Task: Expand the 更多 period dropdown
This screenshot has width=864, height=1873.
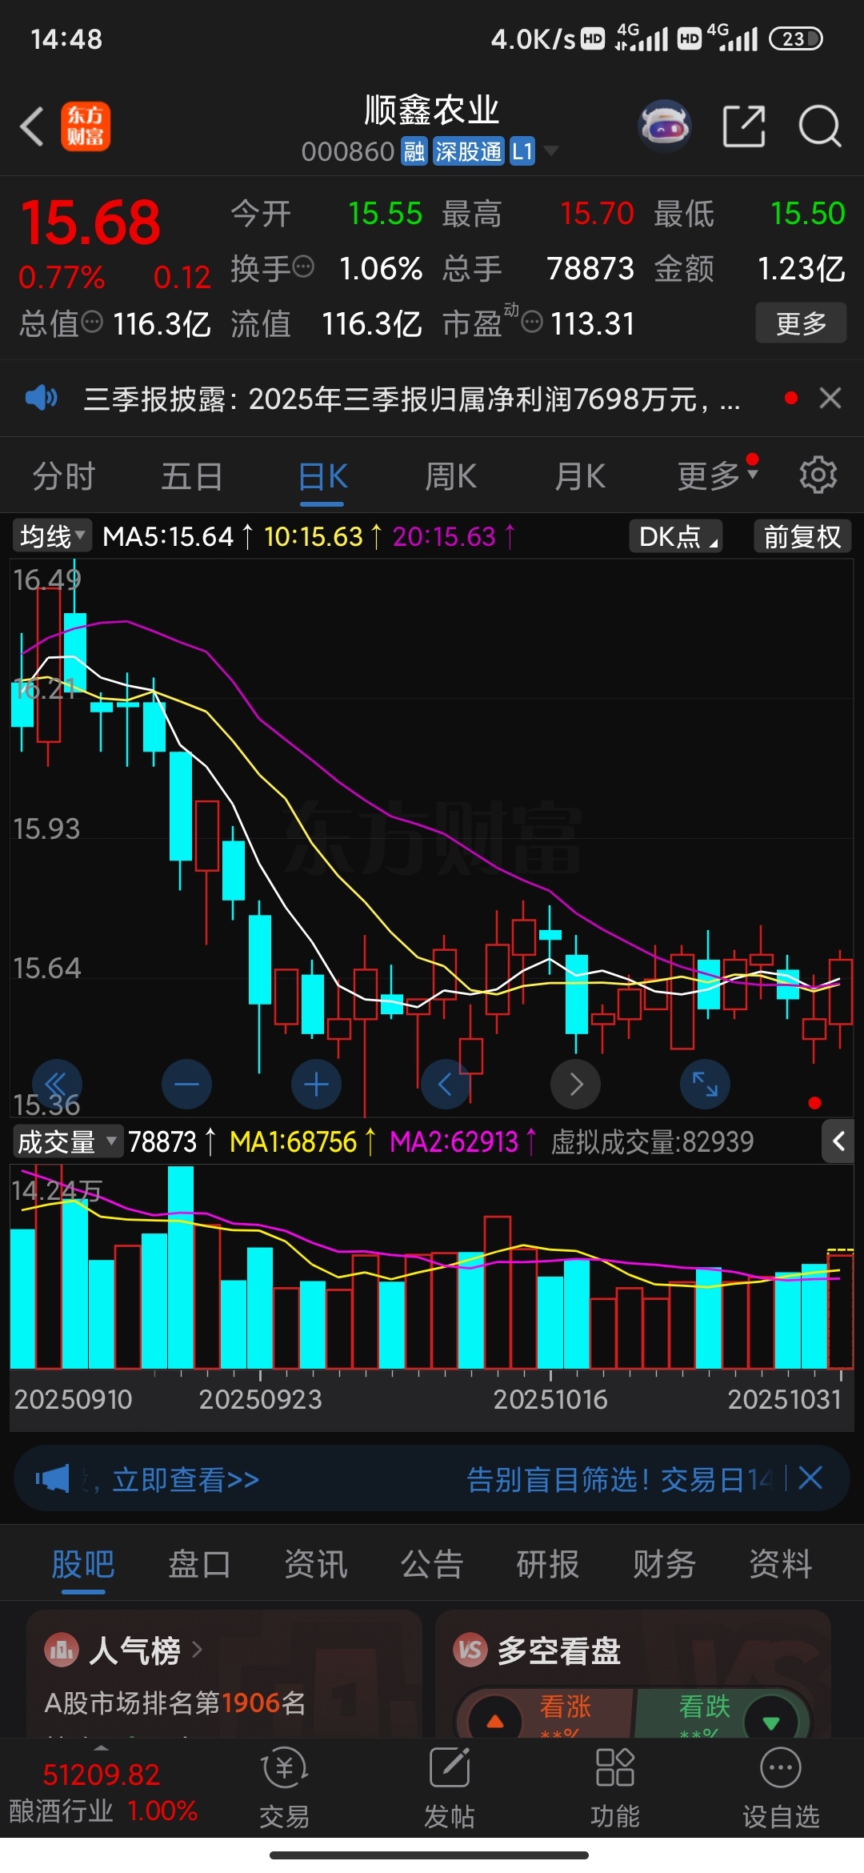Action: pos(717,476)
